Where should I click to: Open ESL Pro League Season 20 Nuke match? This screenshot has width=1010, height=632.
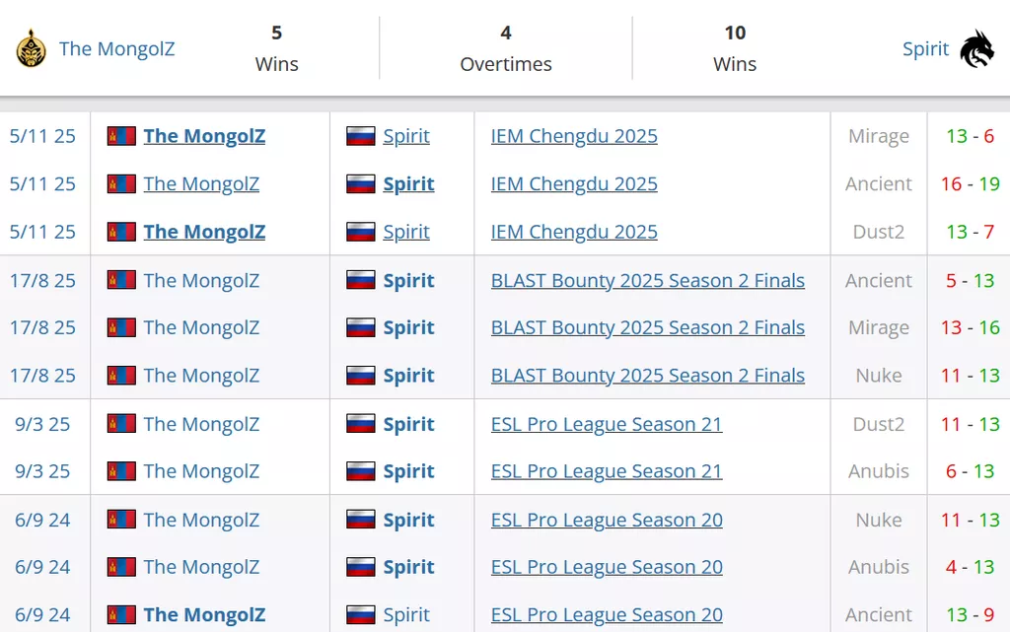click(x=607, y=520)
